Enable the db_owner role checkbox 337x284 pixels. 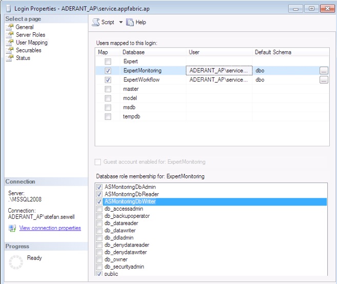[99, 259]
